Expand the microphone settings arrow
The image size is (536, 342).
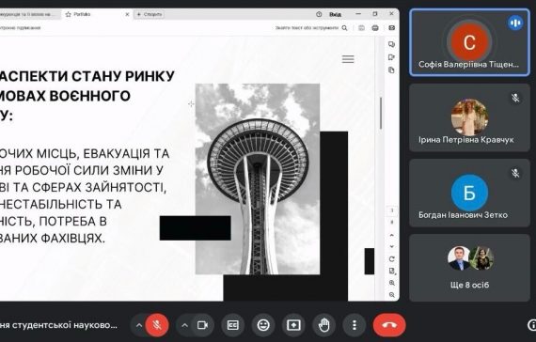tap(139, 325)
